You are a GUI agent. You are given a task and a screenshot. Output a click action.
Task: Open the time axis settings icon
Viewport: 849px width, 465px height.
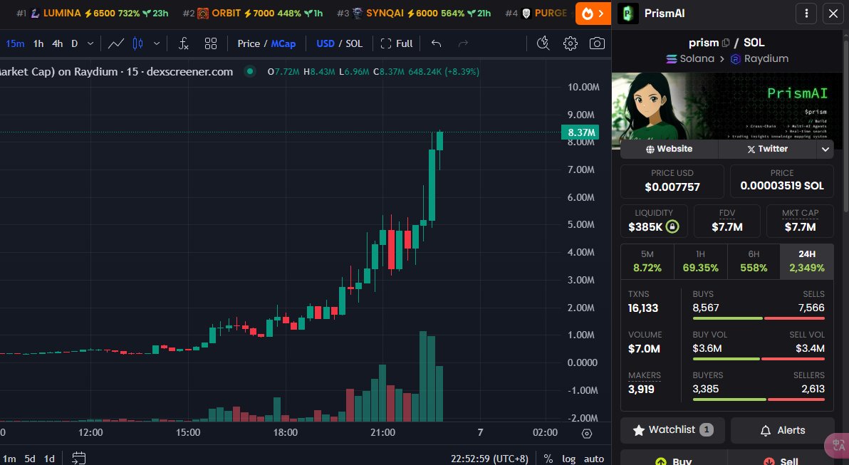[586, 433]
